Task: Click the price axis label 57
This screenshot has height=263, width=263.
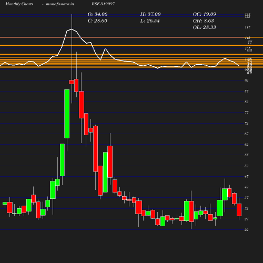Action: (x=247, y=155)
